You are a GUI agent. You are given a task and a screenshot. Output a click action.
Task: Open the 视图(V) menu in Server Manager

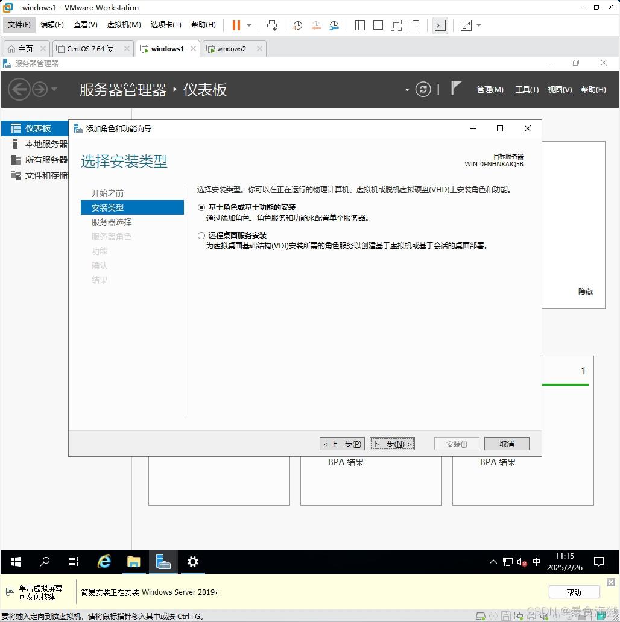click(560, 90)
